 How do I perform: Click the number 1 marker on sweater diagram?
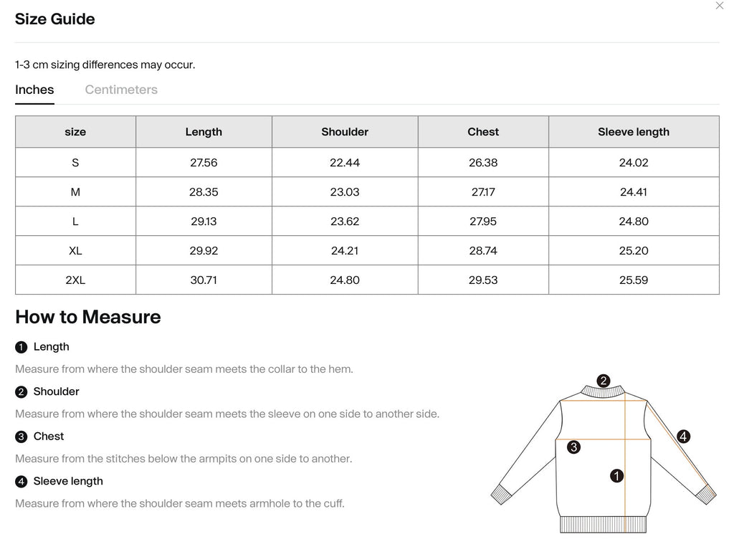616,475
